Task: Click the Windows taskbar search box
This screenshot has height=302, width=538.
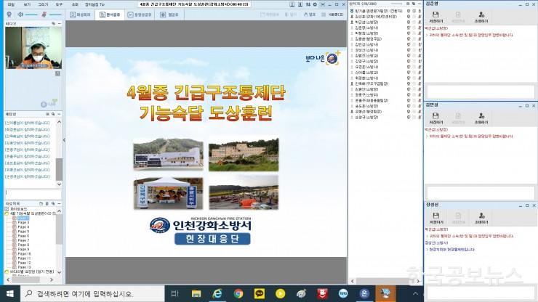Action: pyautogui.click(x=92, y=294)
